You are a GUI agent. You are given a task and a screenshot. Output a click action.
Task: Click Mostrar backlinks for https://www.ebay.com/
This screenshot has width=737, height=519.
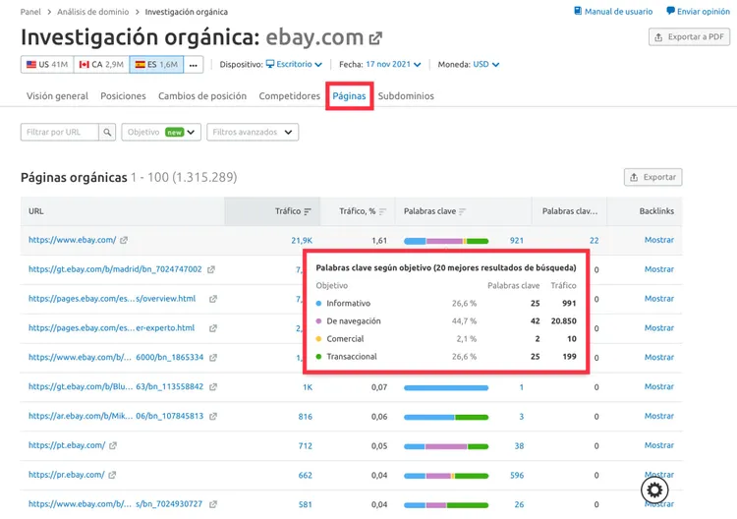[659, 240]
